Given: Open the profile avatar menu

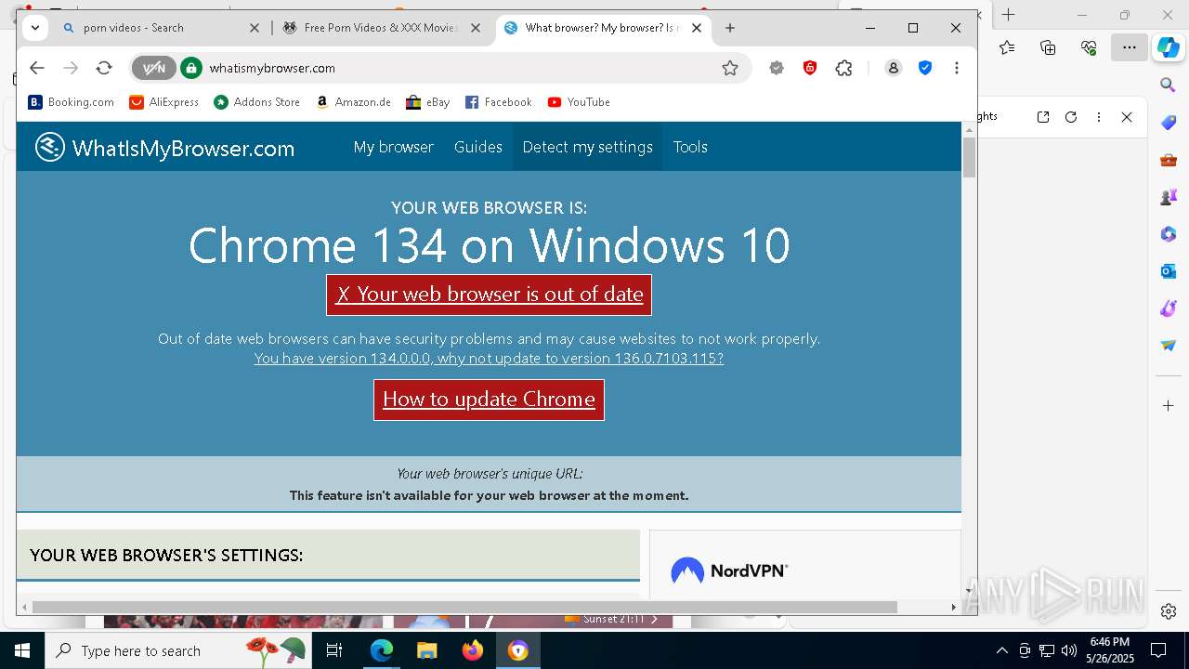Looking at the screenshot, I should click(x=893, y=68).
